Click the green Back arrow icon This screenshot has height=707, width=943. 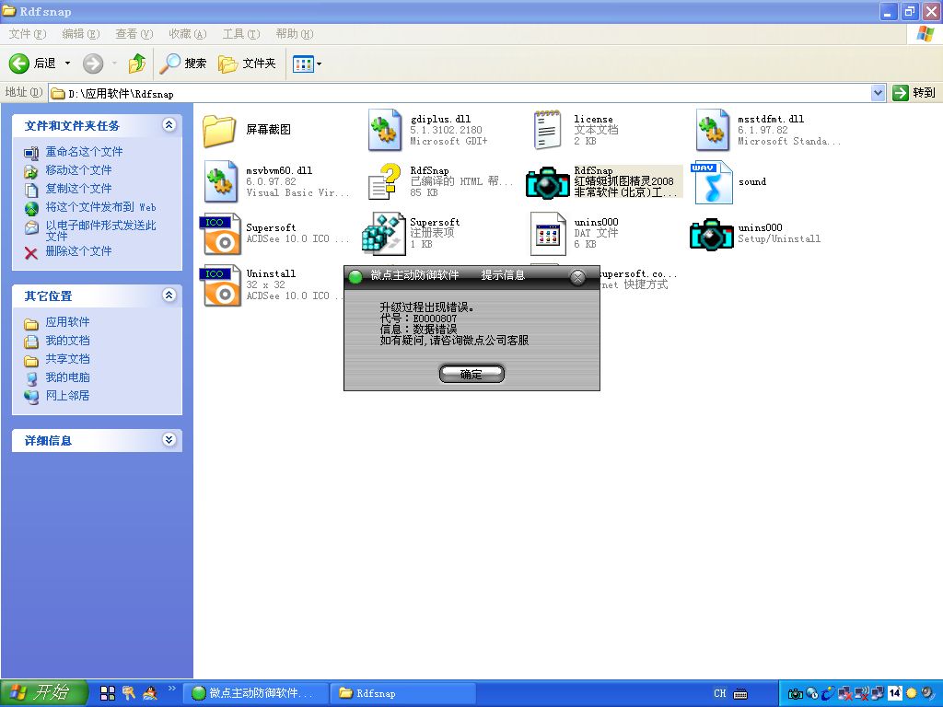pos(19,64)
